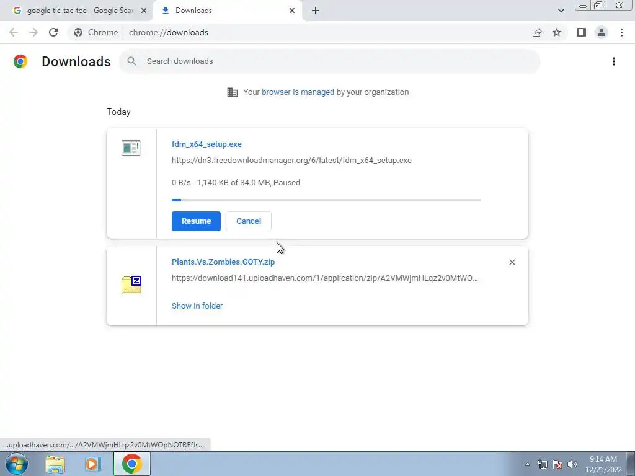
Task: Remove Plants.Vs.Zombies.GOTY.zip from list
Action: pos(512,262)
